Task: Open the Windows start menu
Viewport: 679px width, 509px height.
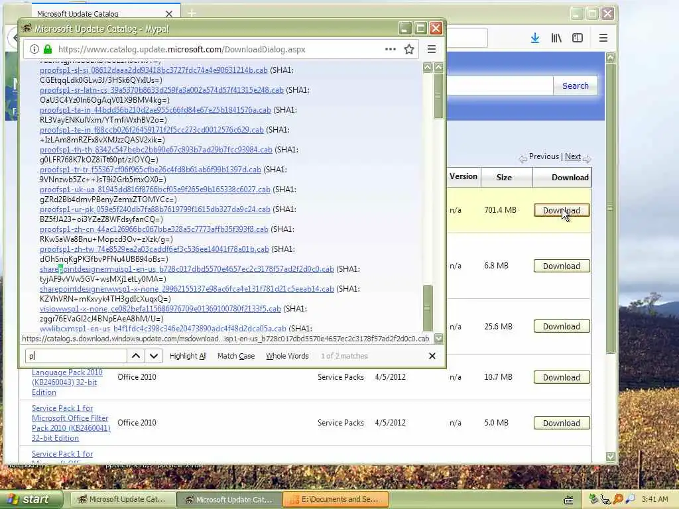Action: [31, 500]
